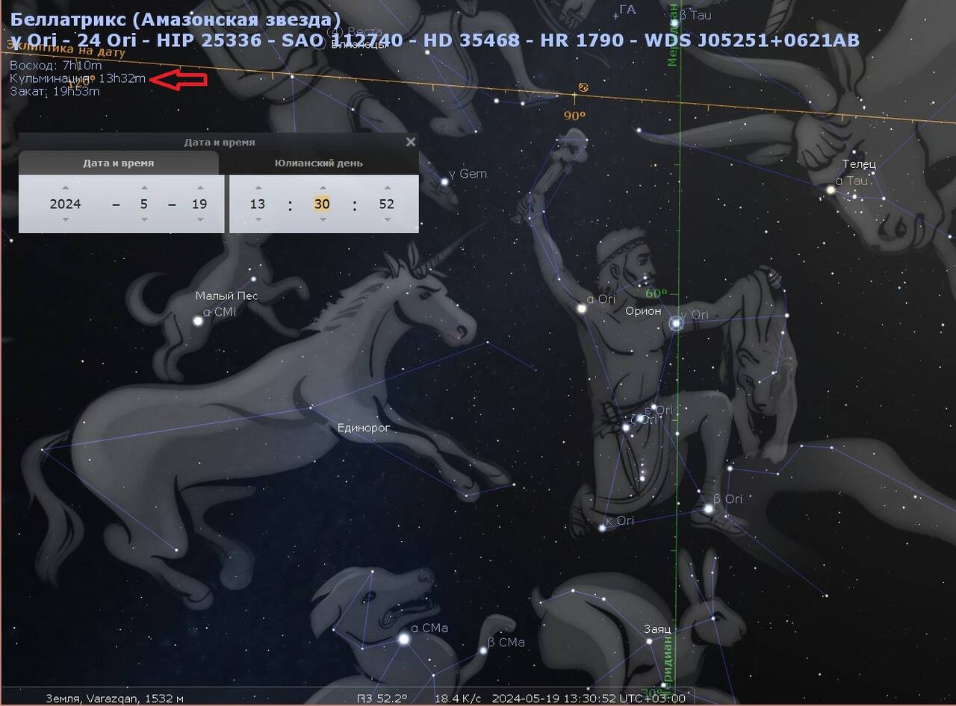Increase the month value using its up arrow

tap(144, 188)
